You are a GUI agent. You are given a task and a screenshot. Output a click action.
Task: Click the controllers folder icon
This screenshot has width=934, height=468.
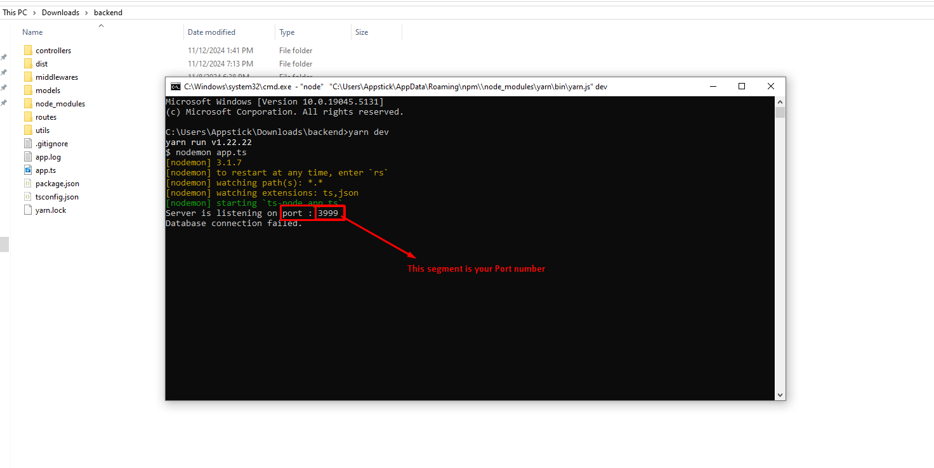coord(28,51)
